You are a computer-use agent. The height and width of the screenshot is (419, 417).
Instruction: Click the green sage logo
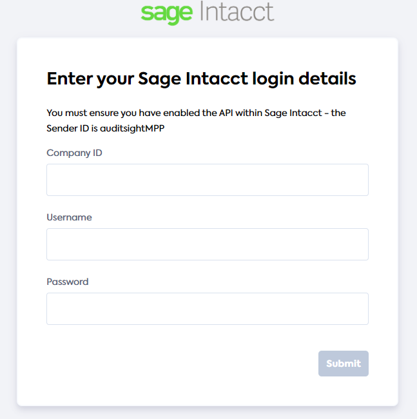point(167,14)
